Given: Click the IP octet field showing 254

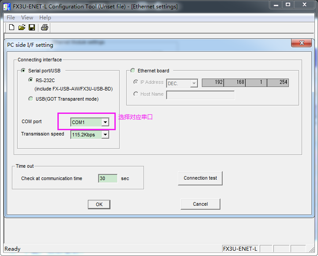Looking at the screenshot, I should 278,83.
